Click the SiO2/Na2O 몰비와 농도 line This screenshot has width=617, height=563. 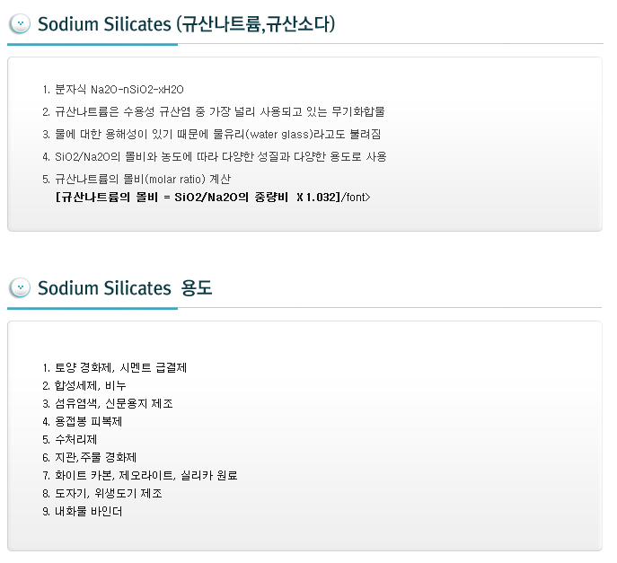(x=221, y=157)
